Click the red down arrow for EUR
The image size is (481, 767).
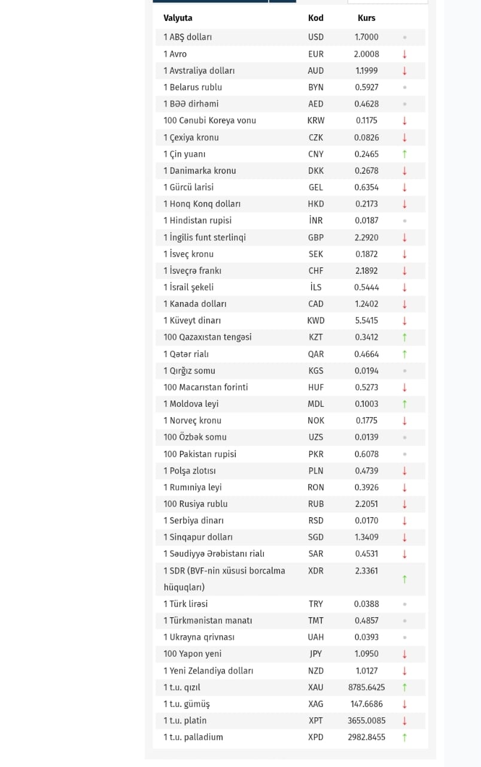[404, 54]
